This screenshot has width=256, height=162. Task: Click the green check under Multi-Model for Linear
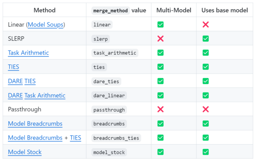point(160,25)
